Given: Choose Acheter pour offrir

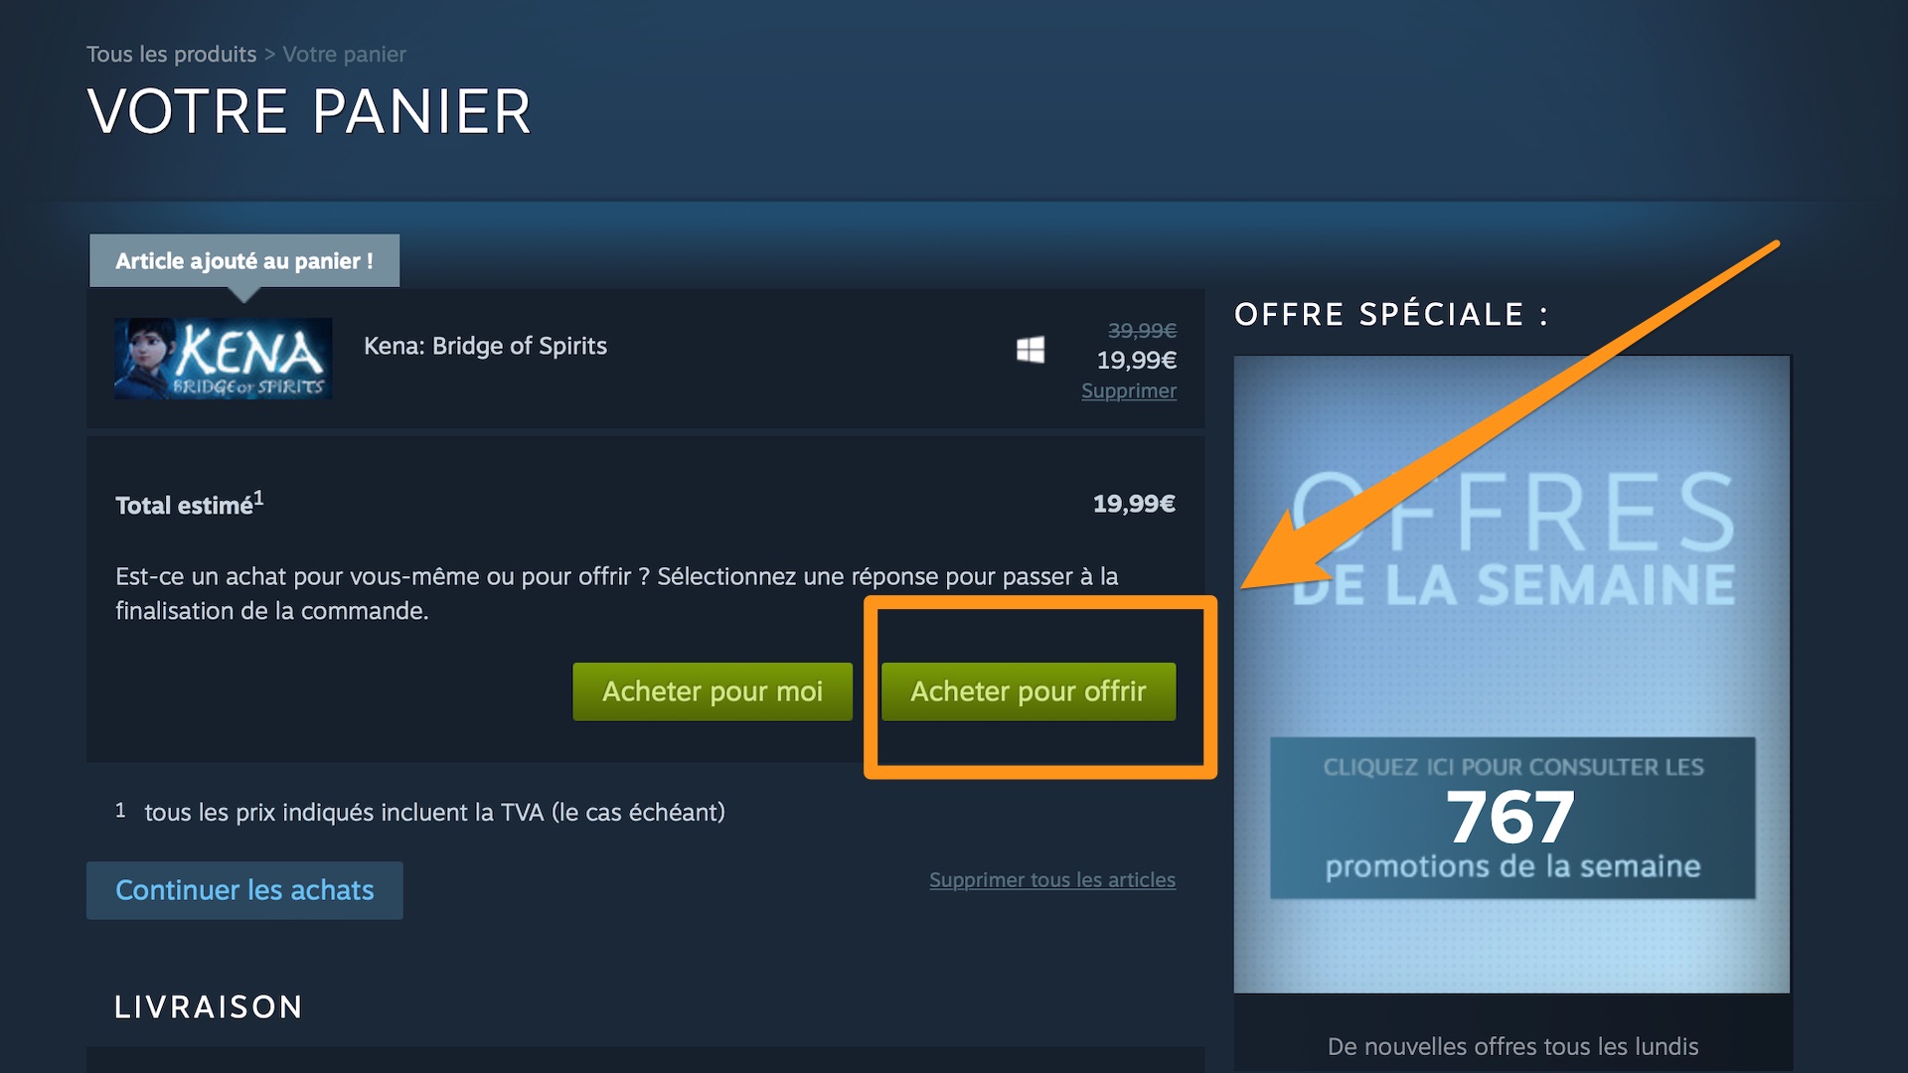Looking at the screenshot, I should pyautogui.click(x=1029, y=691).
